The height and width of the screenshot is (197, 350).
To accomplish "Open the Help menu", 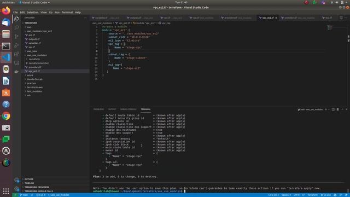I will [x=78, y=12].
